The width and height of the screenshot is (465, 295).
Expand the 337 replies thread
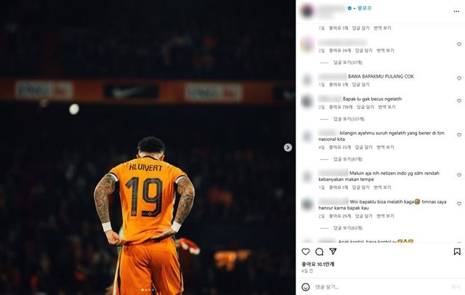[x=349, y=119]
